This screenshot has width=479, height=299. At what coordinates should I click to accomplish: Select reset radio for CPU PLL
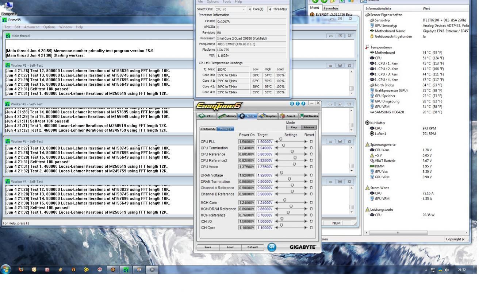click(311, 142)
